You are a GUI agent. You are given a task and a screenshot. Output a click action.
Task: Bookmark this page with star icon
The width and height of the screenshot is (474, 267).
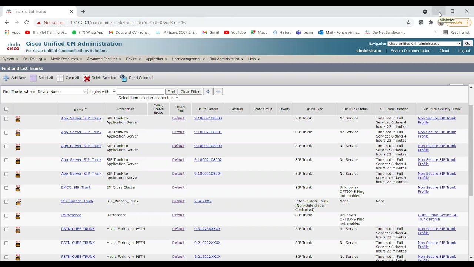pos(408,23)
